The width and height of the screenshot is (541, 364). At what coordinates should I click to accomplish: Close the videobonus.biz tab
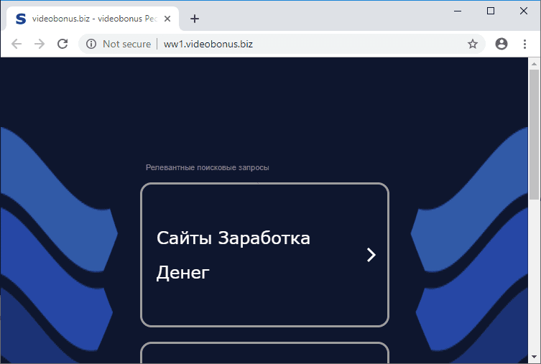tap(167, 19)
